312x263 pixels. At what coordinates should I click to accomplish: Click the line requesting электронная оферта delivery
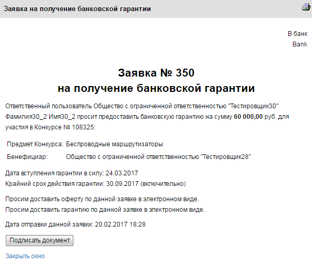point(102,199)
